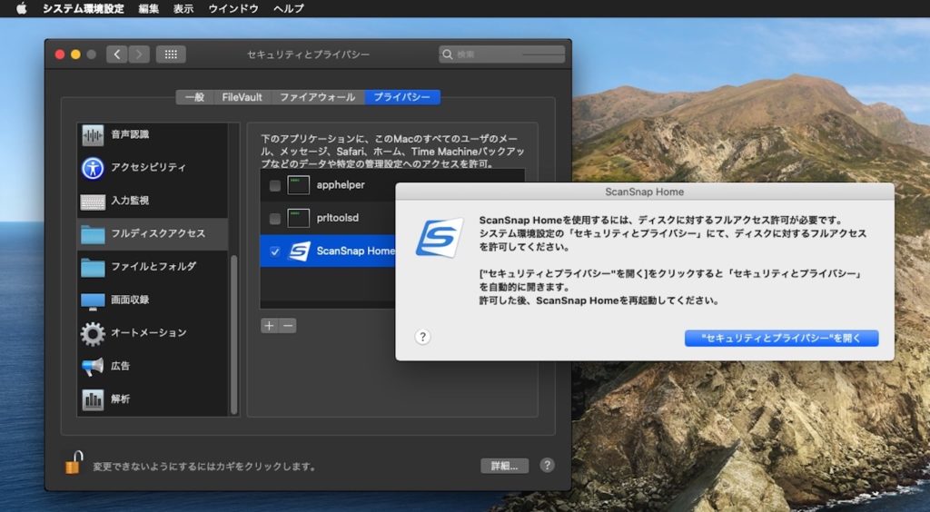Click the padlock icon to lock changes
This screenshot has height=512, width=930.
(73, 463)
